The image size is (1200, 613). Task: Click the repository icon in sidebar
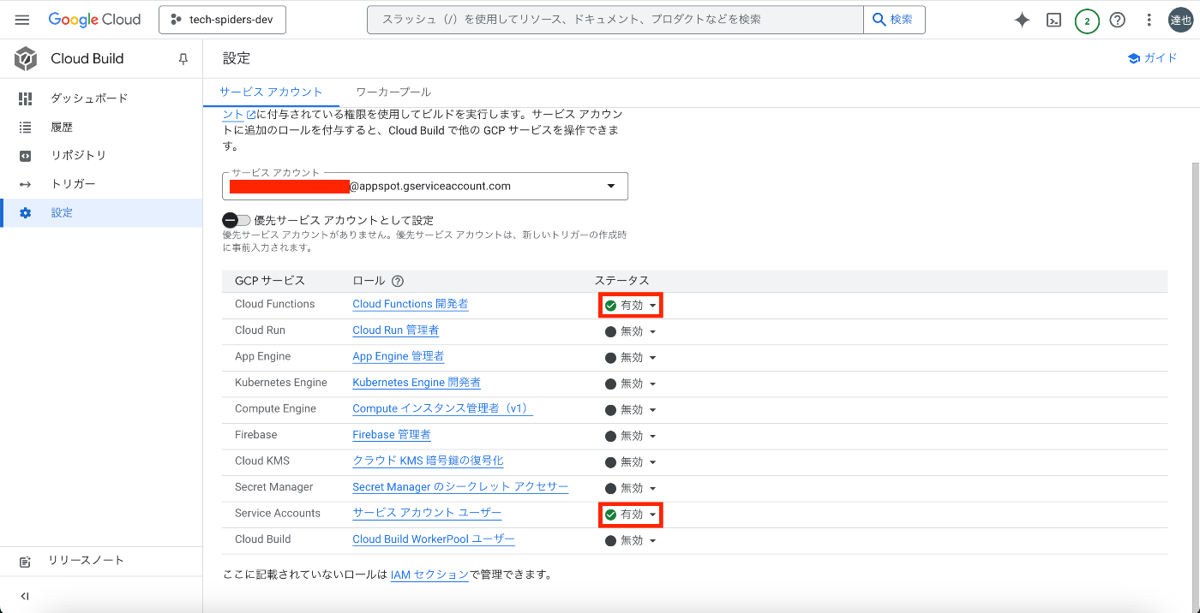[25, 156]
